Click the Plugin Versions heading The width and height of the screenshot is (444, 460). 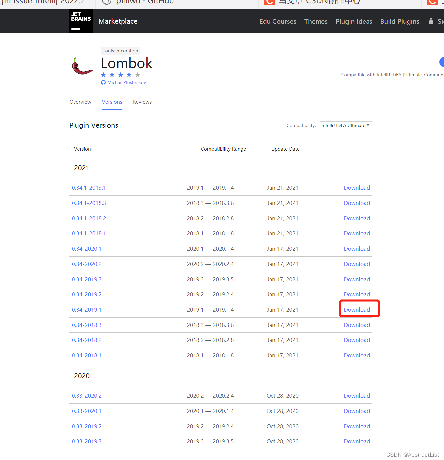click(94, 125)
